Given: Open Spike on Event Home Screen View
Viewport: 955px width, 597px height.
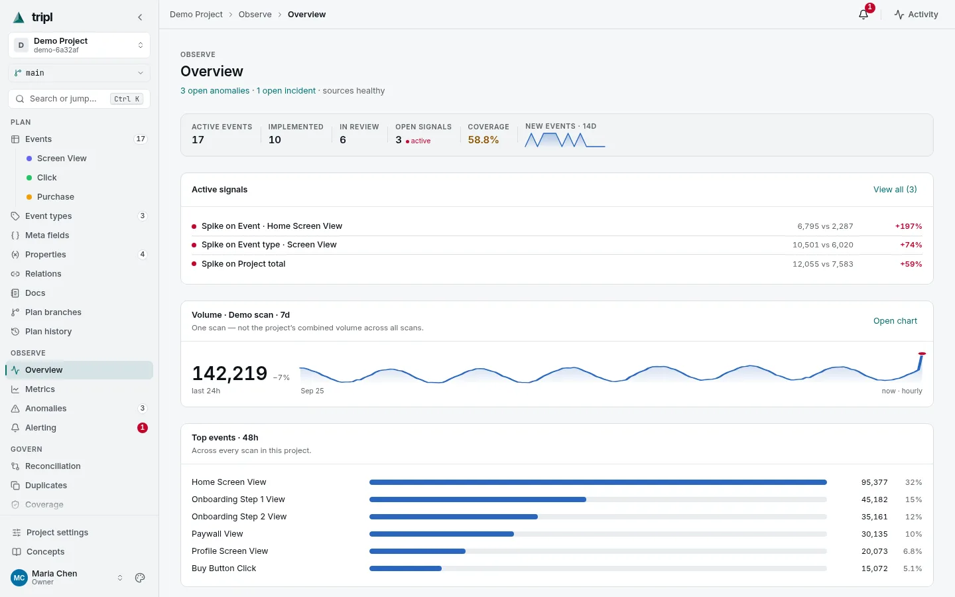Looking at the screenshot, I should (x=557, y=226).
